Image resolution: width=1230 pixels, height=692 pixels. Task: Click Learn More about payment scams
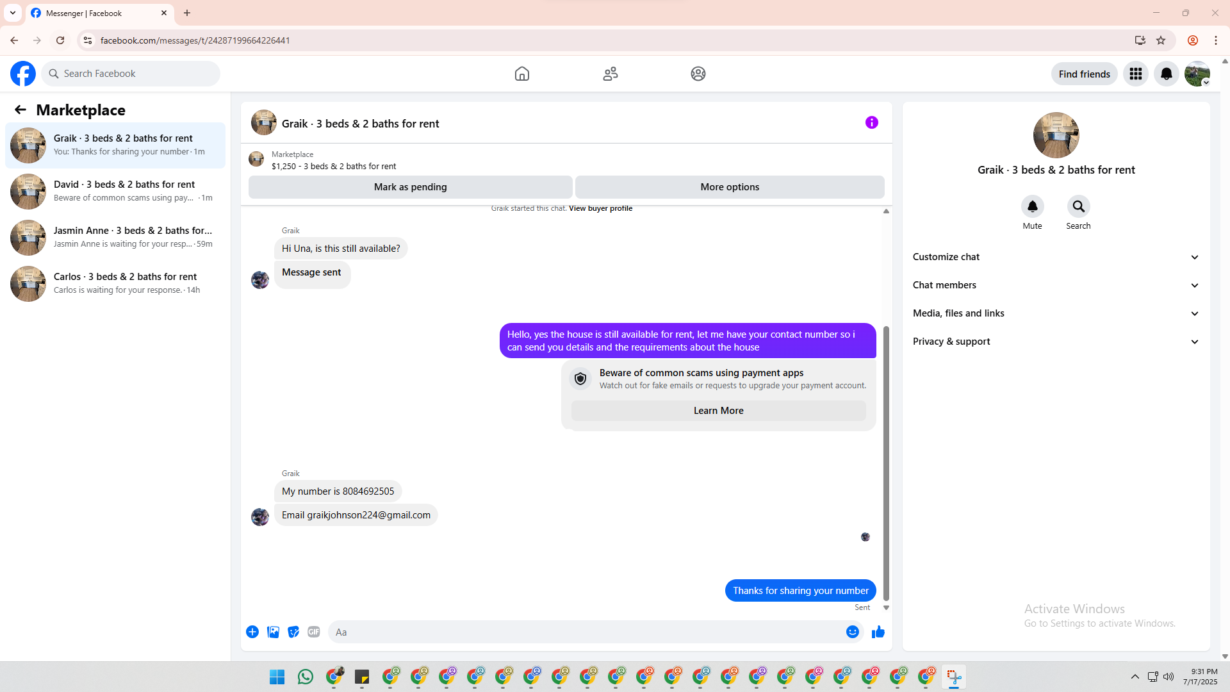tap(719, 411)
